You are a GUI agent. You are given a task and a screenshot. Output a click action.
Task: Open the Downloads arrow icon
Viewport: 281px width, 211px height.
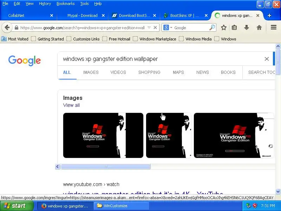[247, 27]
